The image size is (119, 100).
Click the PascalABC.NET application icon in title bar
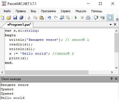coord(4,4)
